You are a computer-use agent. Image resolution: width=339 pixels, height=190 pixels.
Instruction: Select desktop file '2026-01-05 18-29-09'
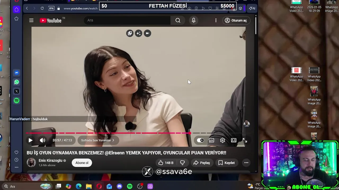314,6
